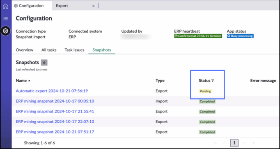The width and height of the screenshot is (280, 149).
Task: Select the Snapshots tab
Action: 101,50
